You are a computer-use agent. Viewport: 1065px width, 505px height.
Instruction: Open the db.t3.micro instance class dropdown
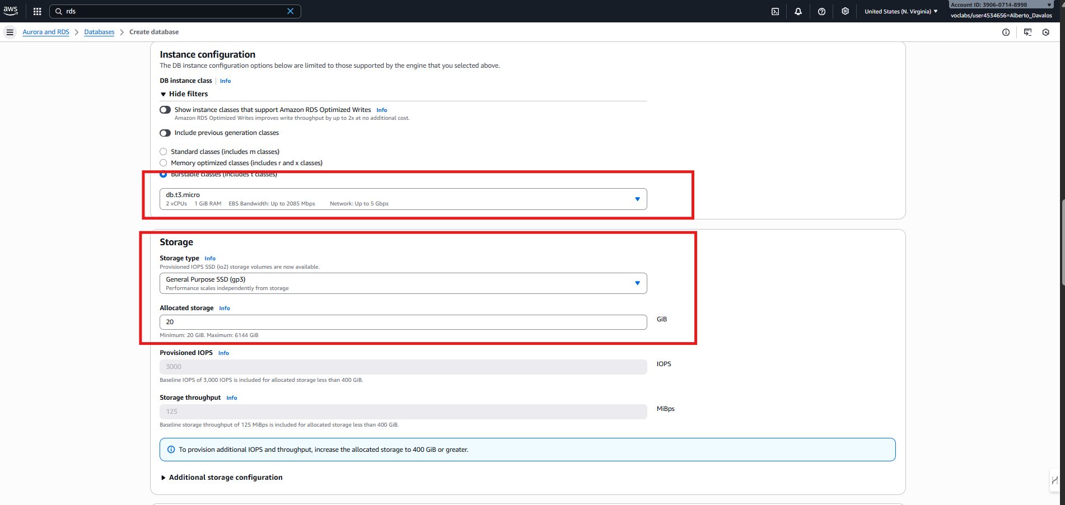click(403, 199)
